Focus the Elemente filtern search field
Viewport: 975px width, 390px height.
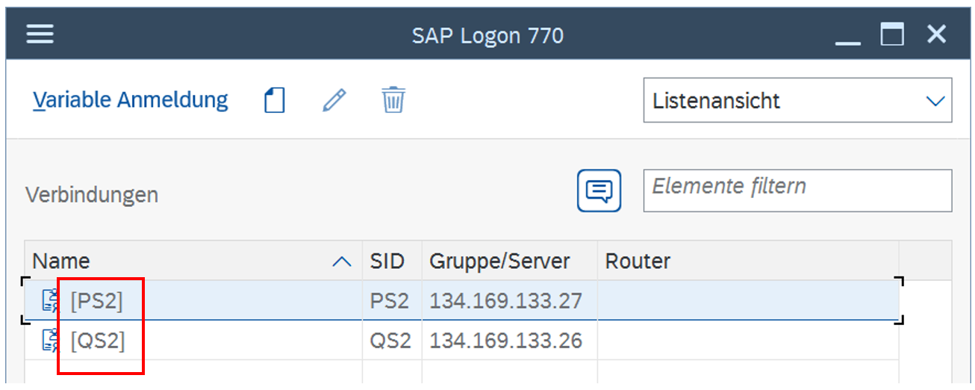[797, 190]
